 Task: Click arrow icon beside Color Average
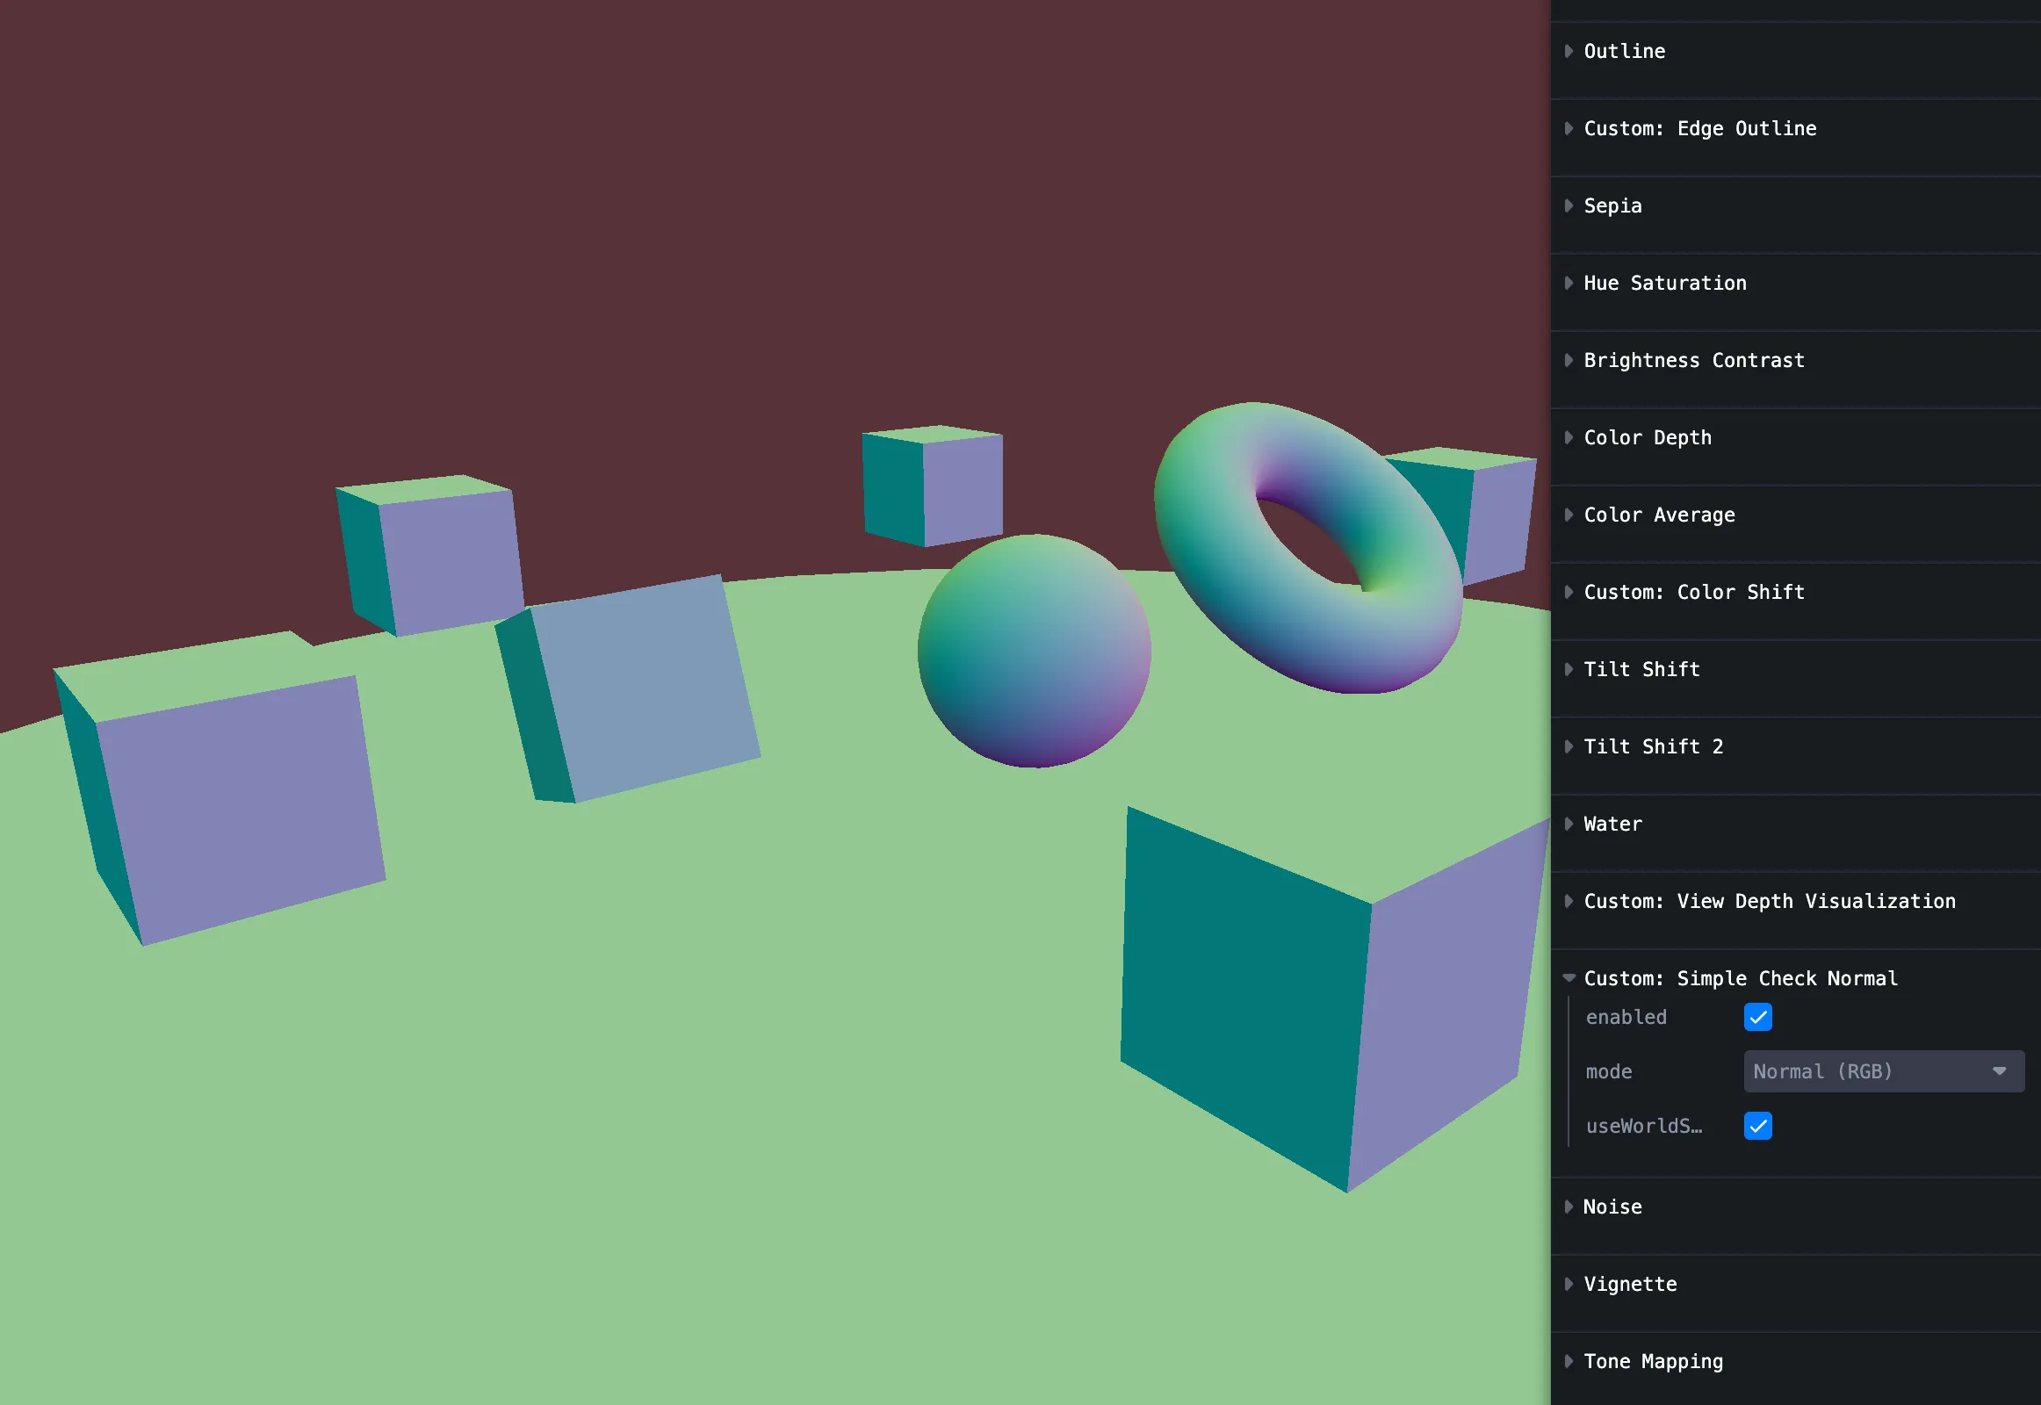tap(1569, 515)
